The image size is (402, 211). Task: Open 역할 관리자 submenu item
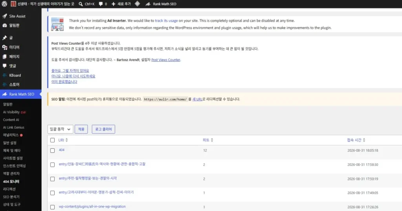pyautogui.click(x=11, y=174)
